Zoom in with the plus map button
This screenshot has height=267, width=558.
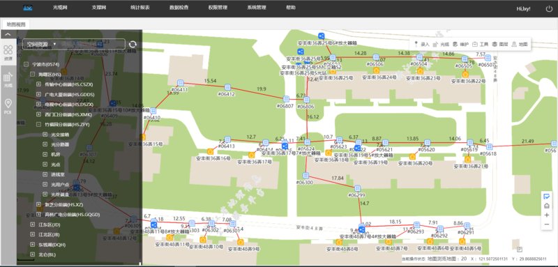[x=547, y=215]
